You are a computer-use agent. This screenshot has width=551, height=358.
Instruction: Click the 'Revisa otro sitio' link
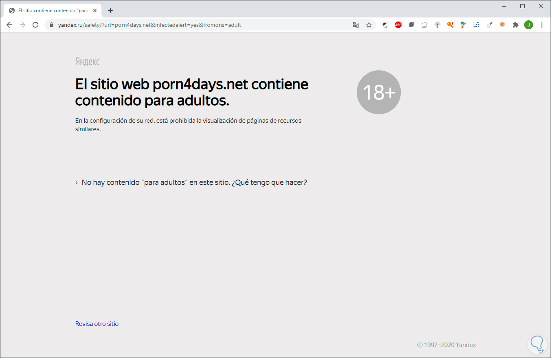97,324
